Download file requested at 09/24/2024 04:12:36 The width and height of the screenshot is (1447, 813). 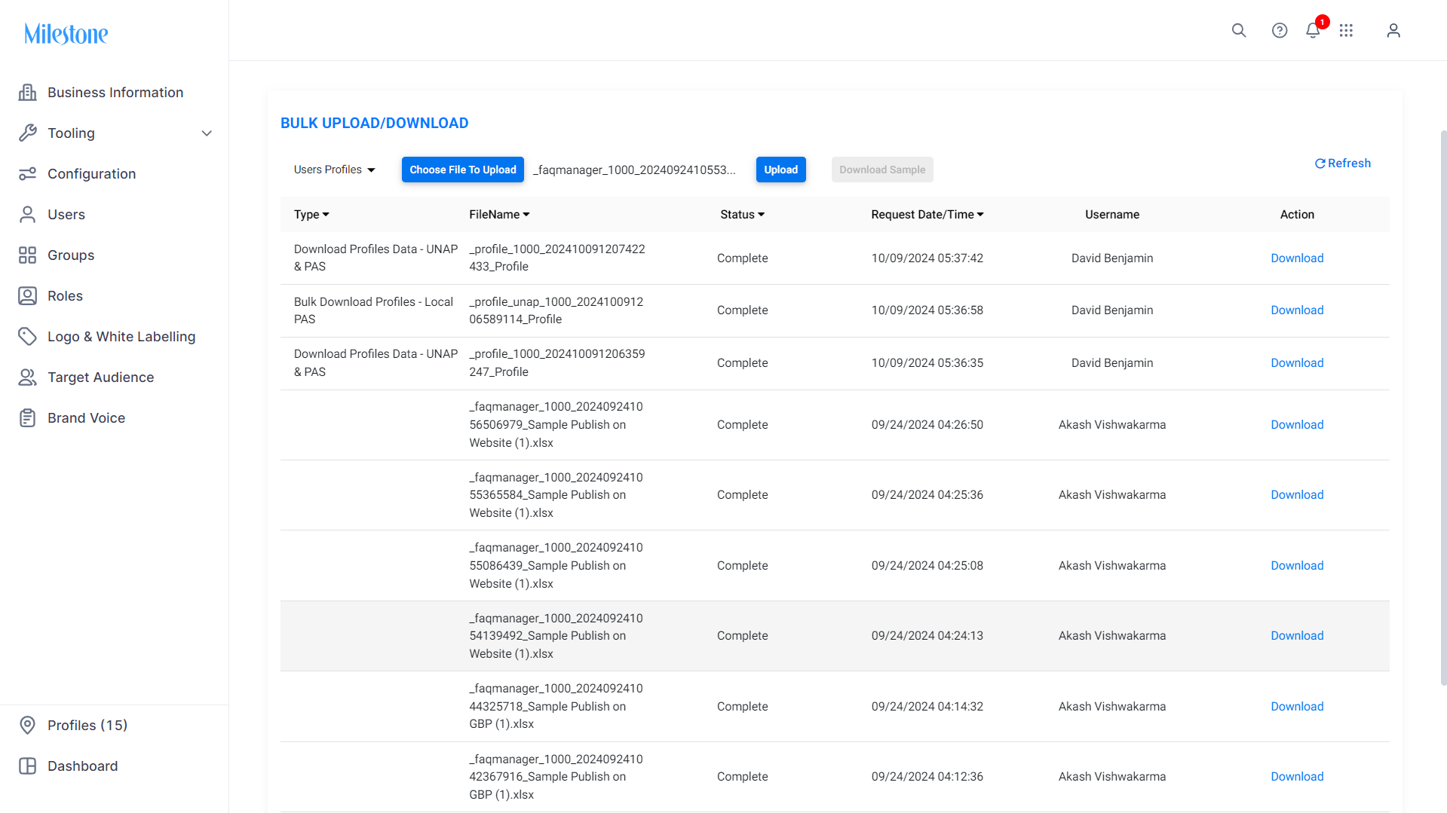tap(1297, 777)
